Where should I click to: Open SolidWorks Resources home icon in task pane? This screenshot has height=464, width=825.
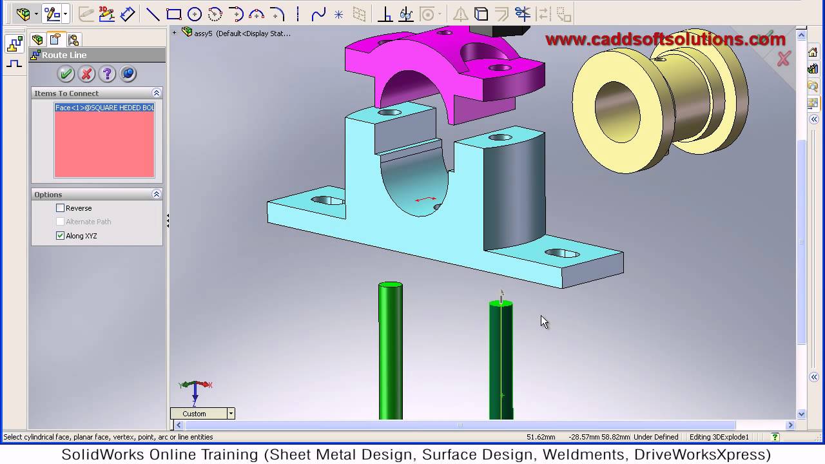point(813,53)
